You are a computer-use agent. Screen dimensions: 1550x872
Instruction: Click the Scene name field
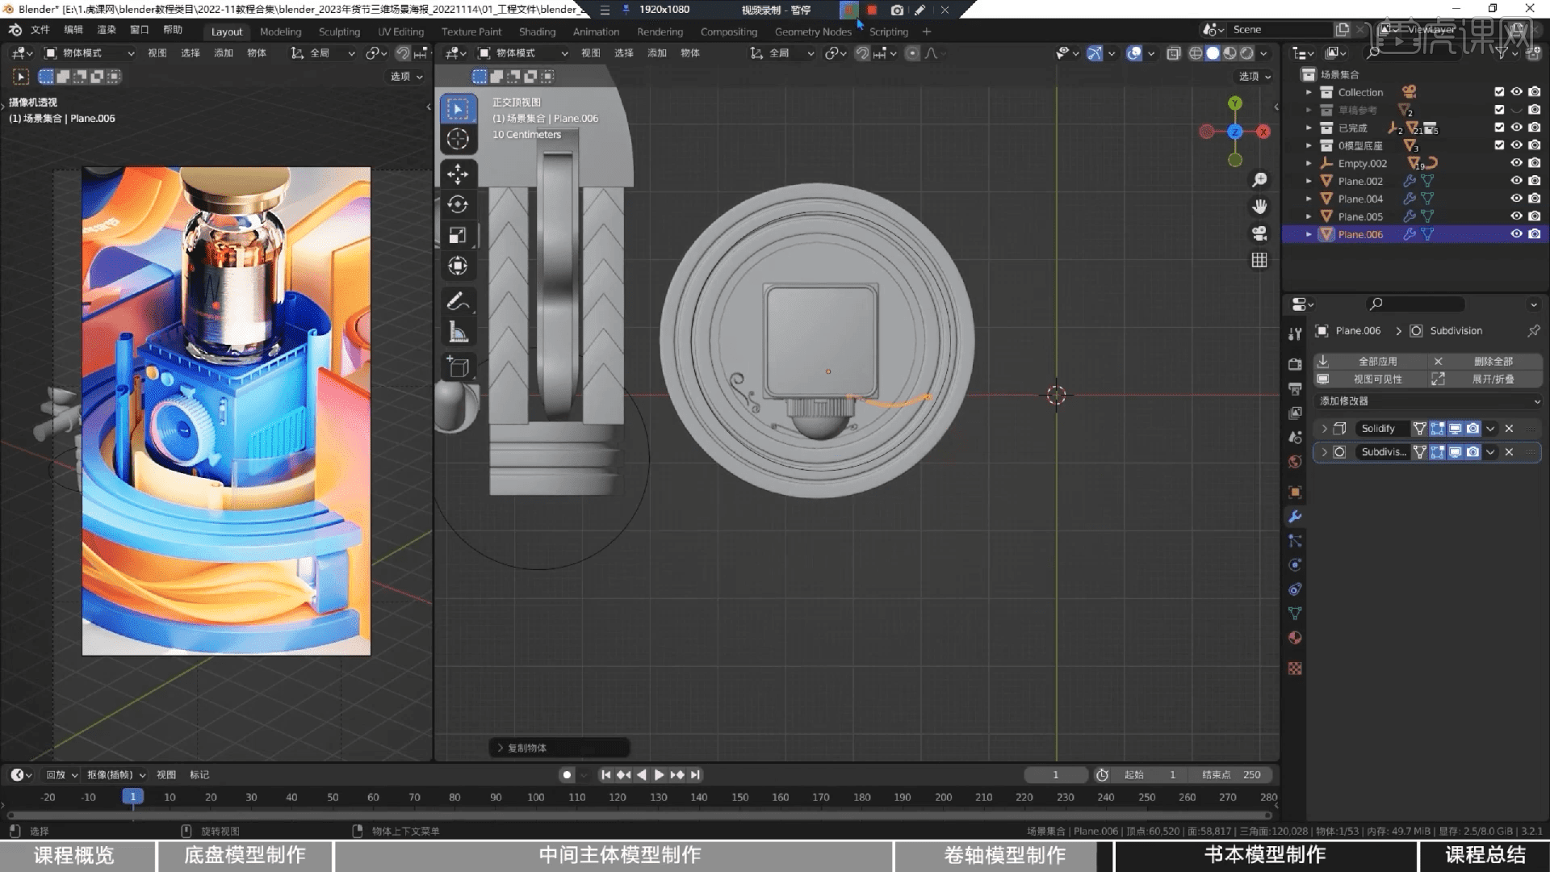pyautogui.click(x=1280, y=30)
